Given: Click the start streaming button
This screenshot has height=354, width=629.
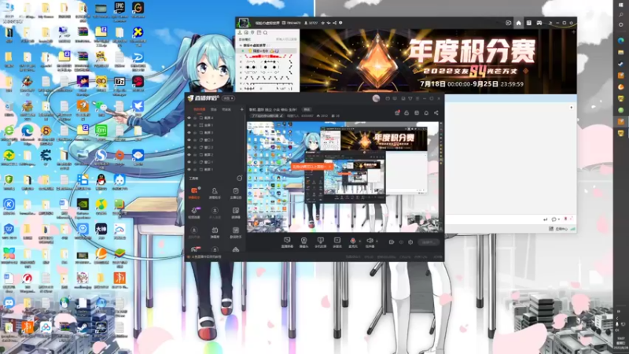Looking at the screenshot, I should pyautogui.click(x=429, y=242).
